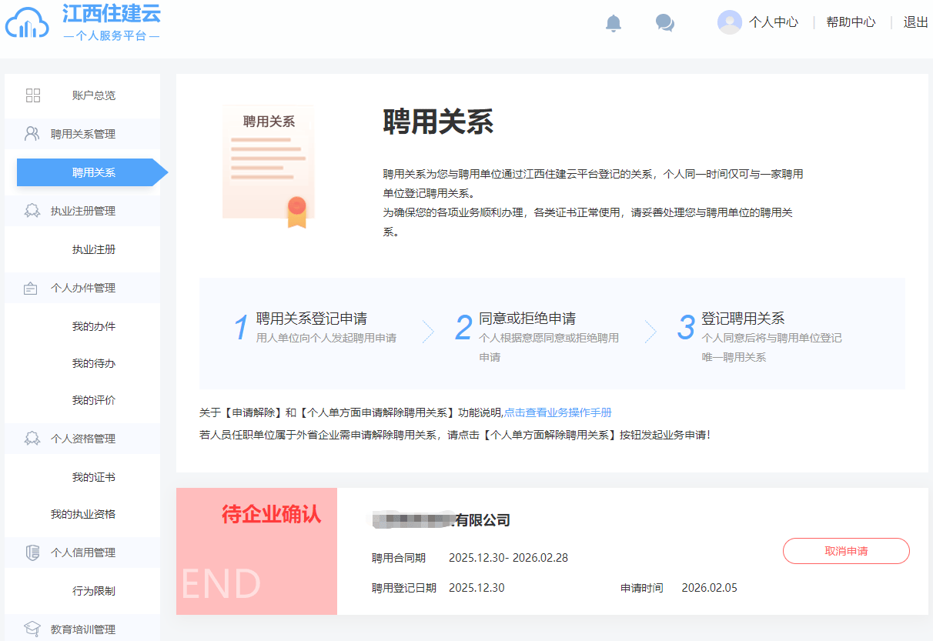Click the graduation cap icon beside 教育培训管理

[x=33, y=627]
